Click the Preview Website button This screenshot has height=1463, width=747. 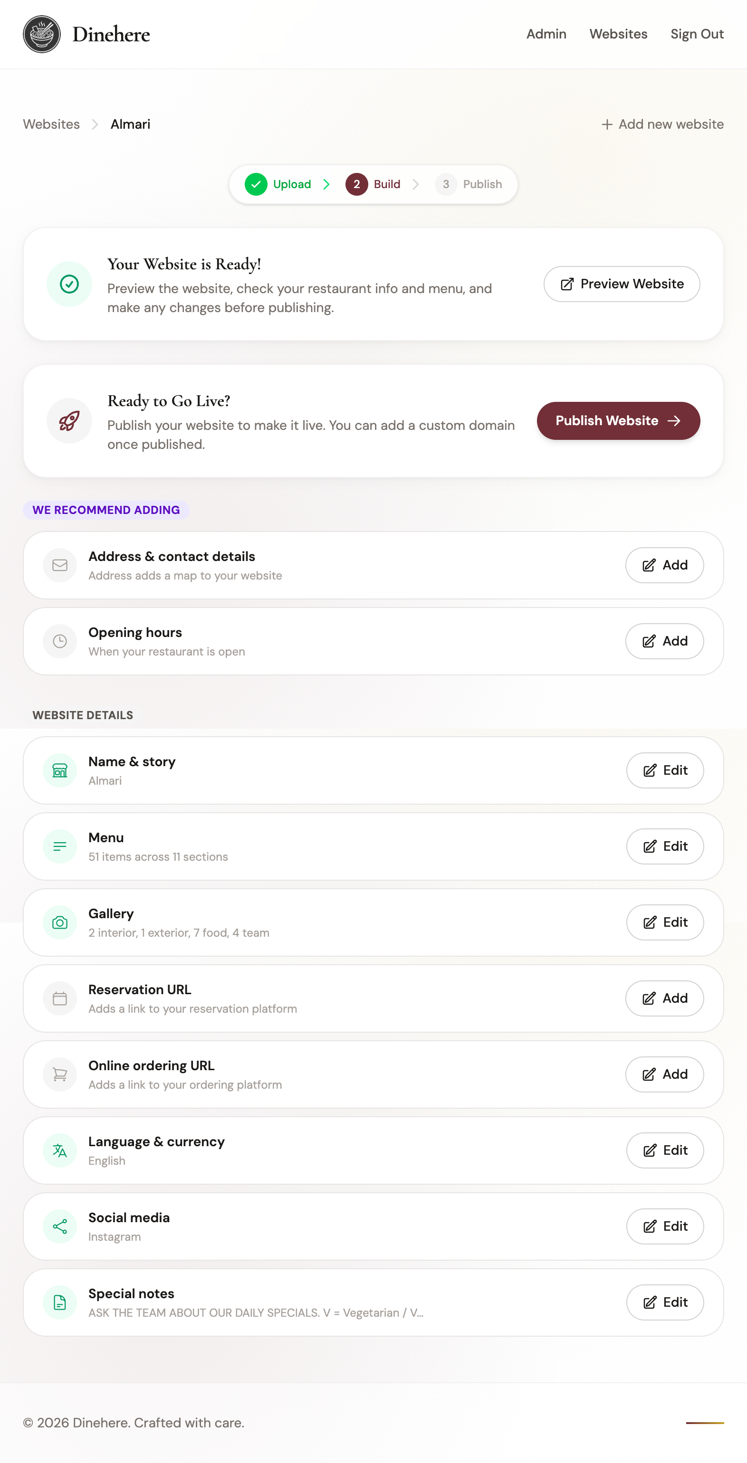pos(621,284)
